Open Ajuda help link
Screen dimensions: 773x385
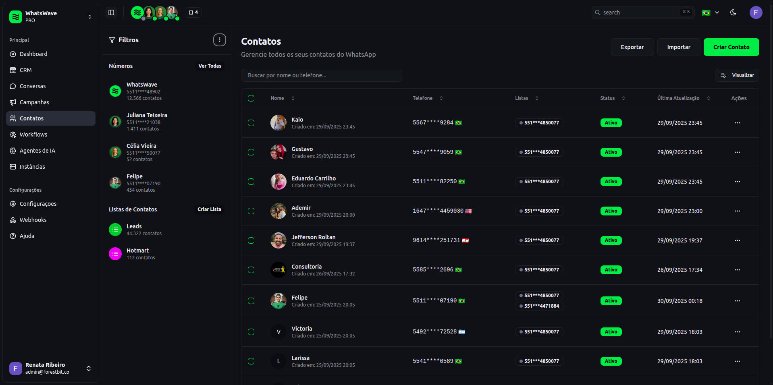pyautogui.click(x=51, y=236)
